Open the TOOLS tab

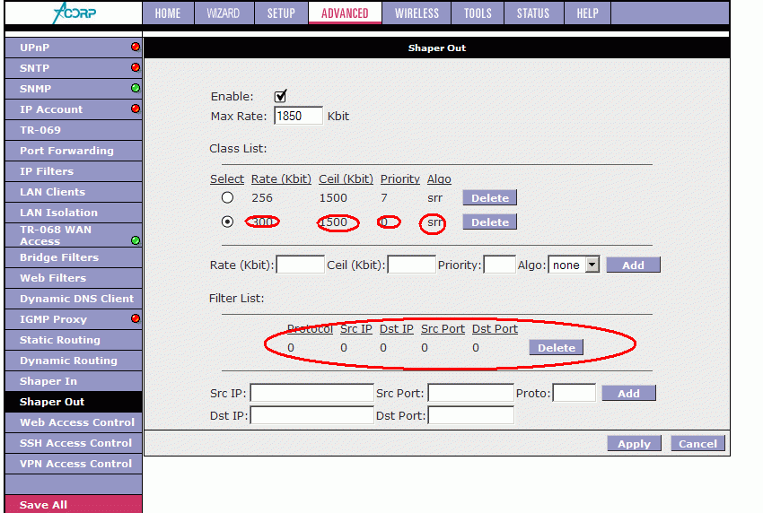478,13
